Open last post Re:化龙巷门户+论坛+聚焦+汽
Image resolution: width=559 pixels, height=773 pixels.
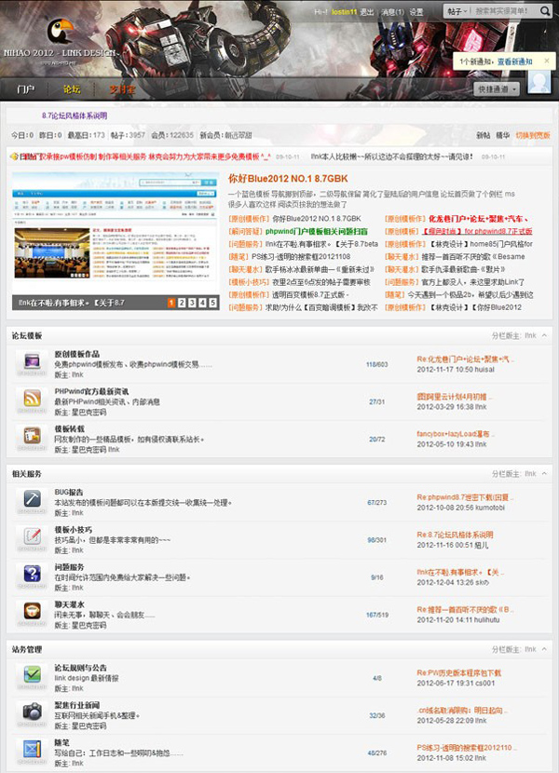(465, 359)
